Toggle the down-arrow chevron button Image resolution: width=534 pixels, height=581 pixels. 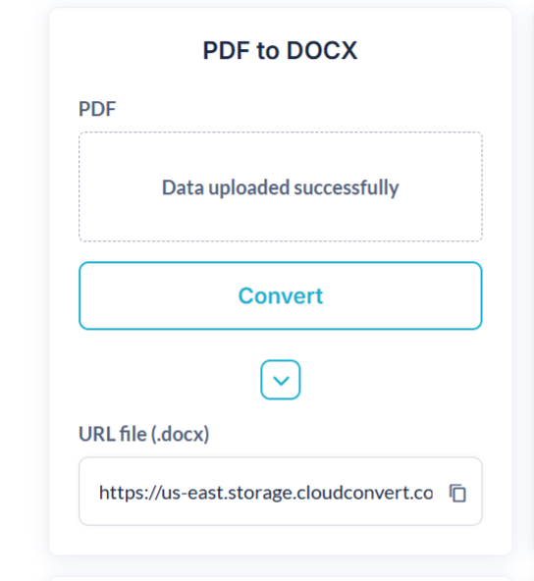coord(281,380)
